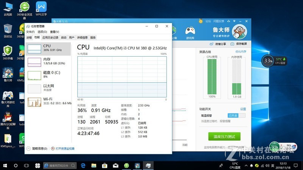This screenshot has width=303, height=170.
Task: Click the 33% floating desktop temperature widget
Action: (x=274, y=61)
